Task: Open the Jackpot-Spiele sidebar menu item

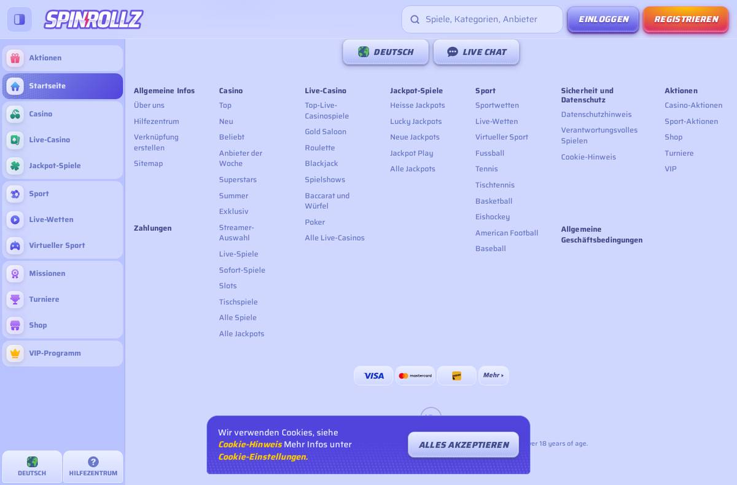Action: click(x=63, y=166)
